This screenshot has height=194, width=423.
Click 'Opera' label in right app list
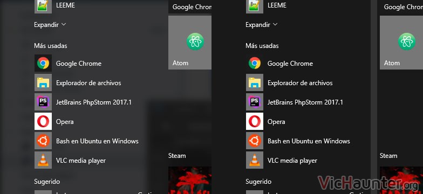pyautogui.click(x=276, y=122)
